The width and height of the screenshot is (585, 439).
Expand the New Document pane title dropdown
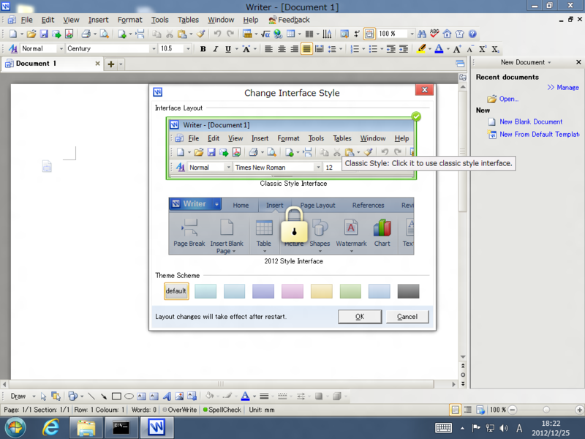[549, 62]
